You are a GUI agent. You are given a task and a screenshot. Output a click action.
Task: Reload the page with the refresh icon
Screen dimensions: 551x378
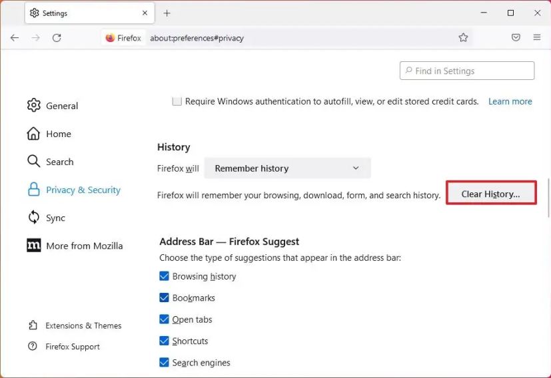tap(57, 37)
